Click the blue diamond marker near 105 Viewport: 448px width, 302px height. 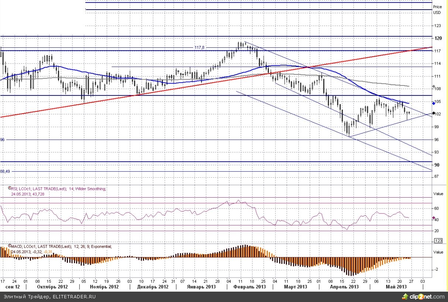click(x=434, y=104)
